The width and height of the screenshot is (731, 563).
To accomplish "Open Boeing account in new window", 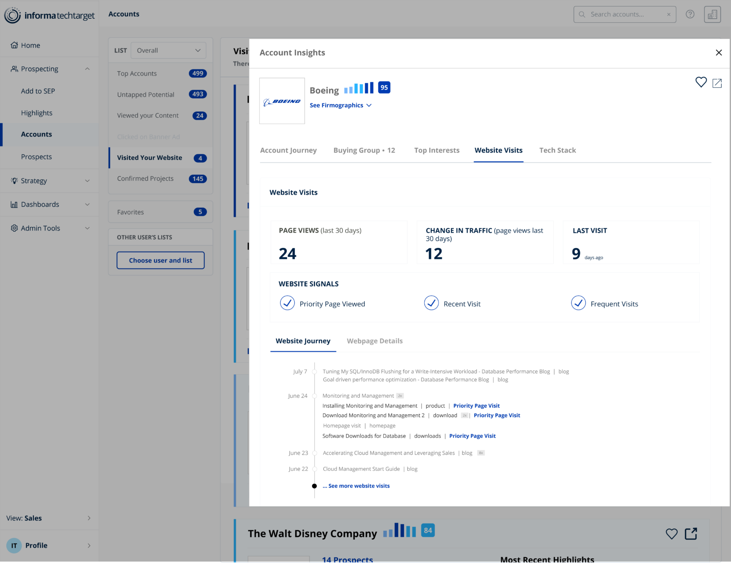I will point(717,83).
